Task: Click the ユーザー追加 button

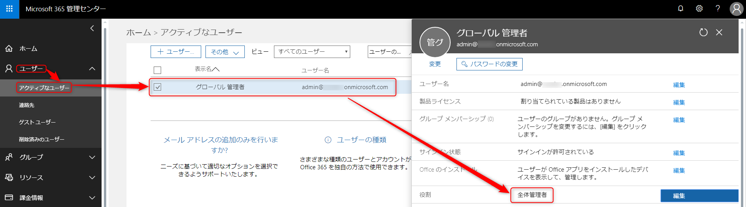Action: (176, 52)
